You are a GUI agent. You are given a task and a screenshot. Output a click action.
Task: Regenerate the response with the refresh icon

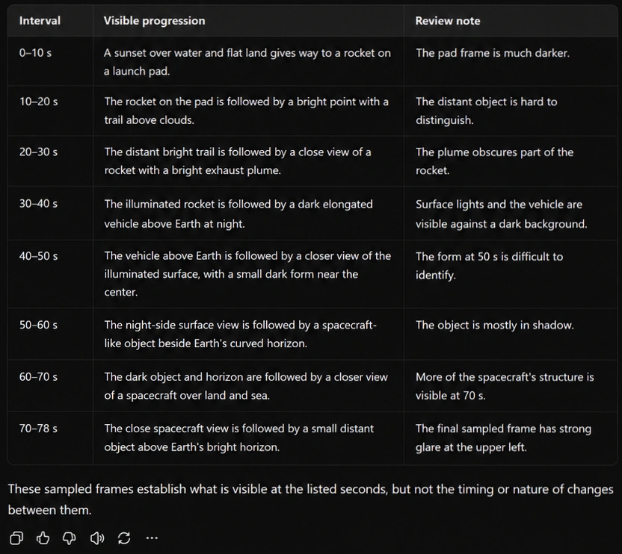coord(124,538)
